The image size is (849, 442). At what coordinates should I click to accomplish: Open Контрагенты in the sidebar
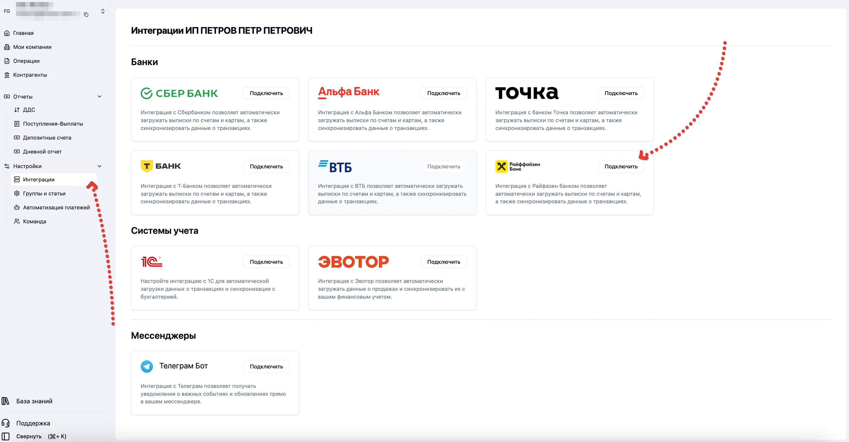[x=30, y=75]
